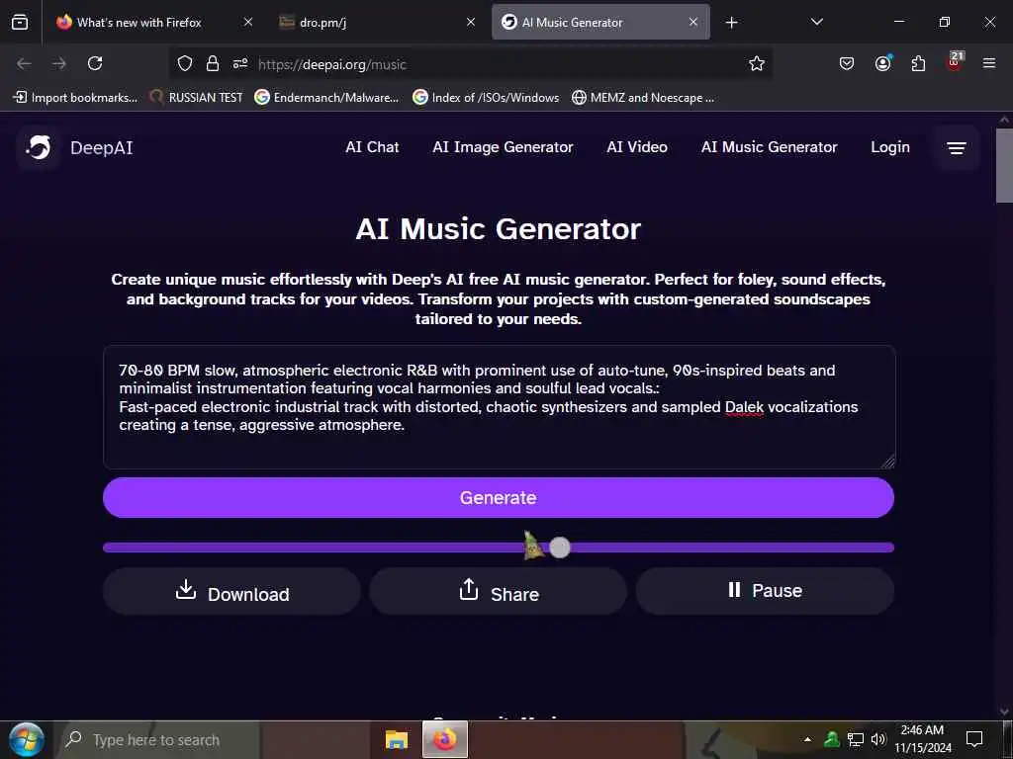Open Firefox account icon
This screenshot has width=1013, height=759.
tap(882, 63)
